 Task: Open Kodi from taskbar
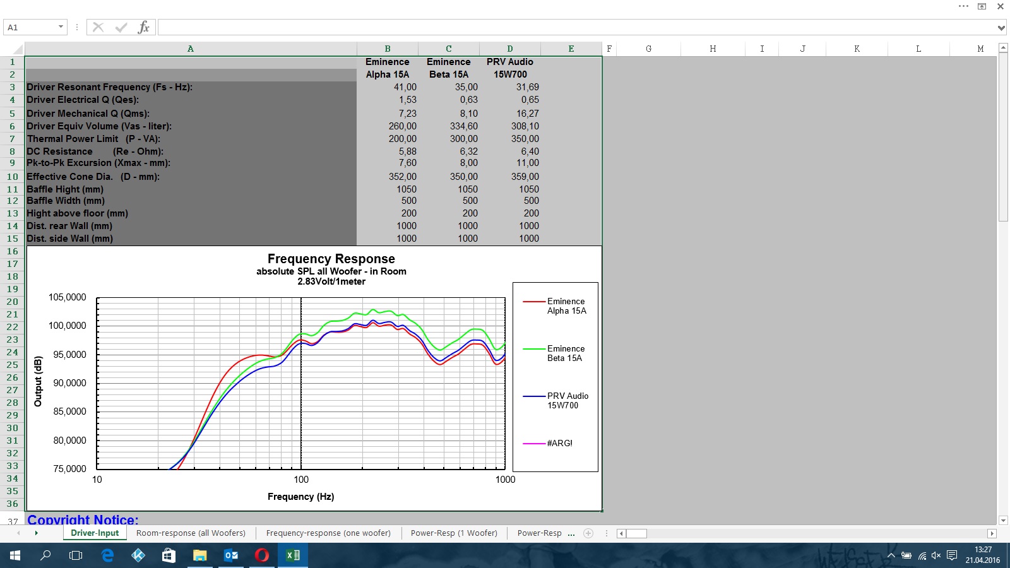(x=138, y=555)
